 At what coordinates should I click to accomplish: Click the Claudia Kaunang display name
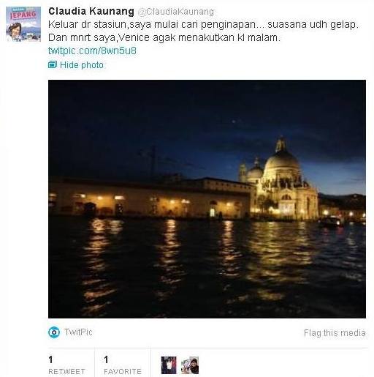coord(91,11)
